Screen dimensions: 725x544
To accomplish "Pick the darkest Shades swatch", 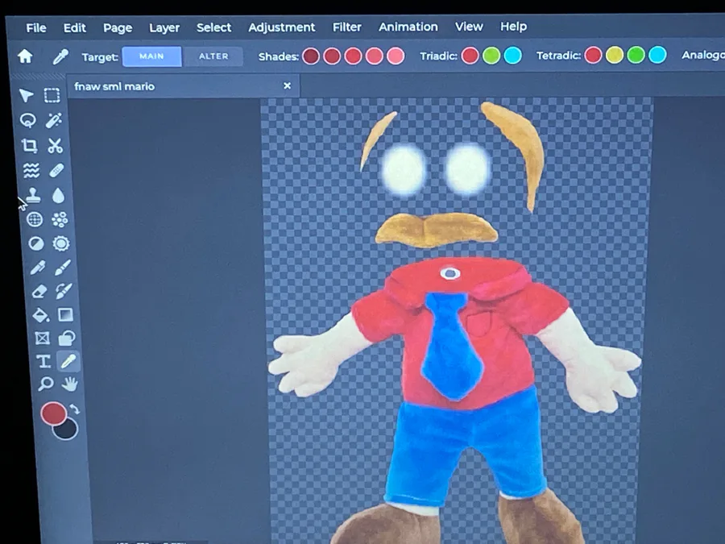I will 311,56.
